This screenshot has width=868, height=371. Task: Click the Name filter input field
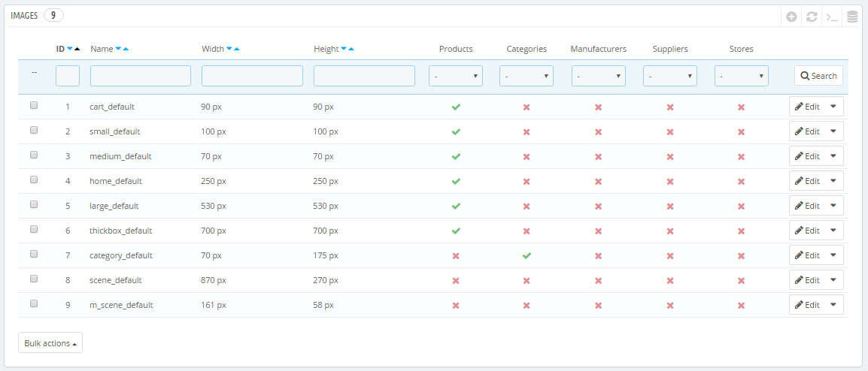(141, 76)
